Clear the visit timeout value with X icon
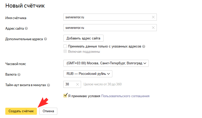202x118 pixels. (78, 84)
